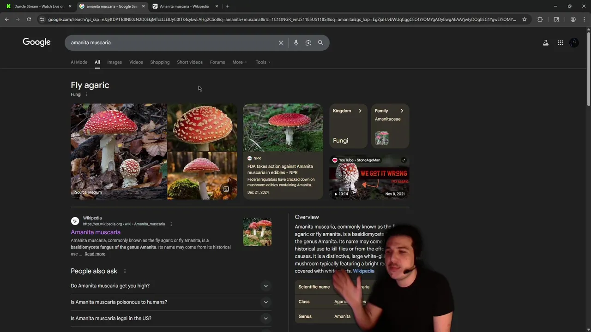This screenshot has width=591, height=332.
Task: Open Chrome three-dot menu
Action: 584,19
